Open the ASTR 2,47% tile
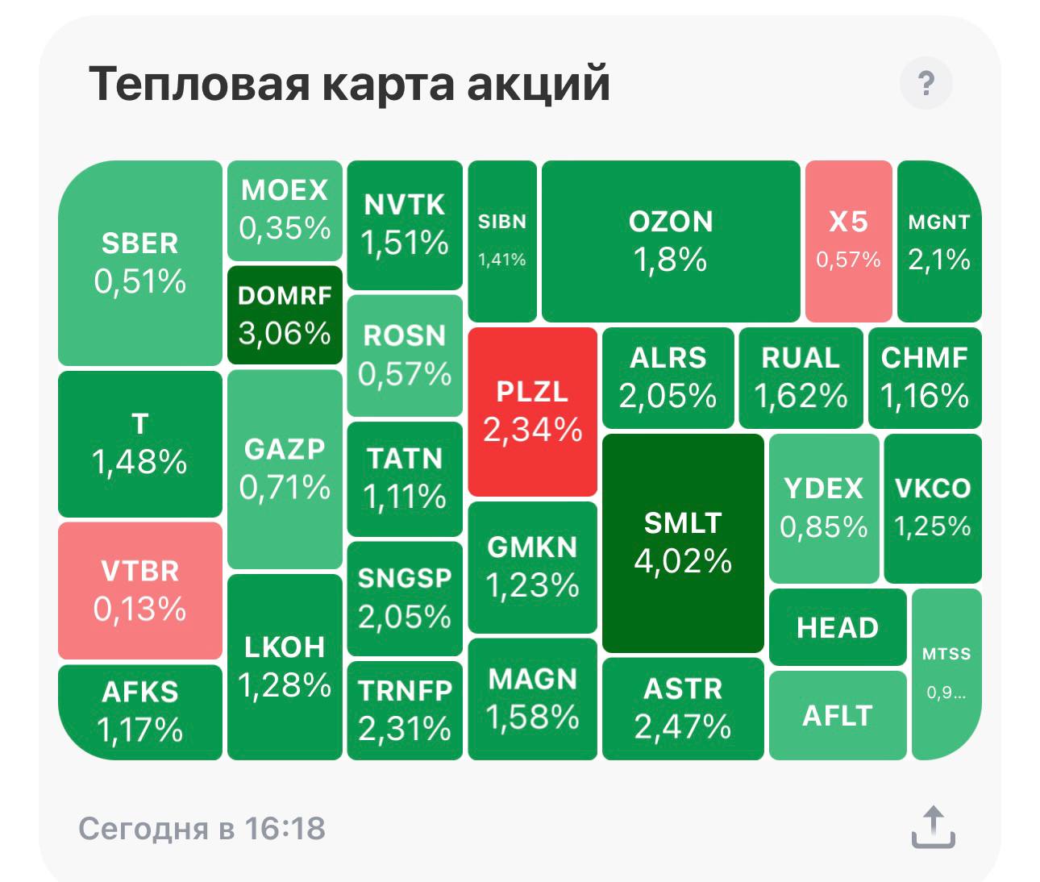The height and width of the screenshot is (882, 1040). 683,709
